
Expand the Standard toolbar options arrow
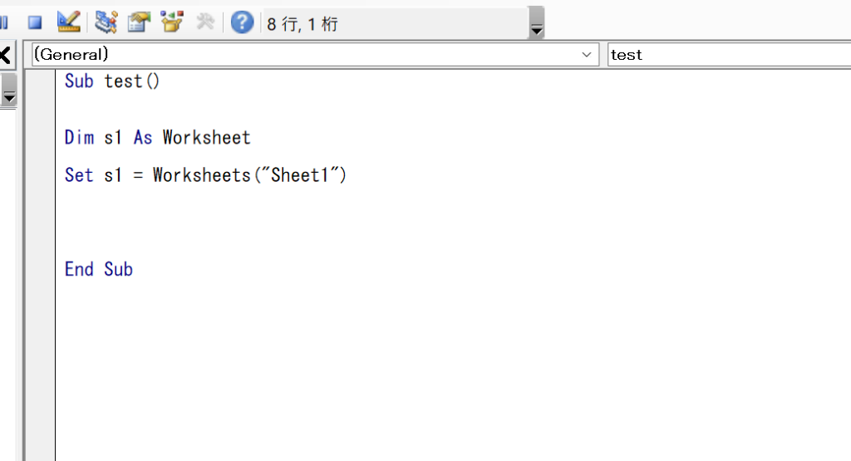[x=536, y=22]
